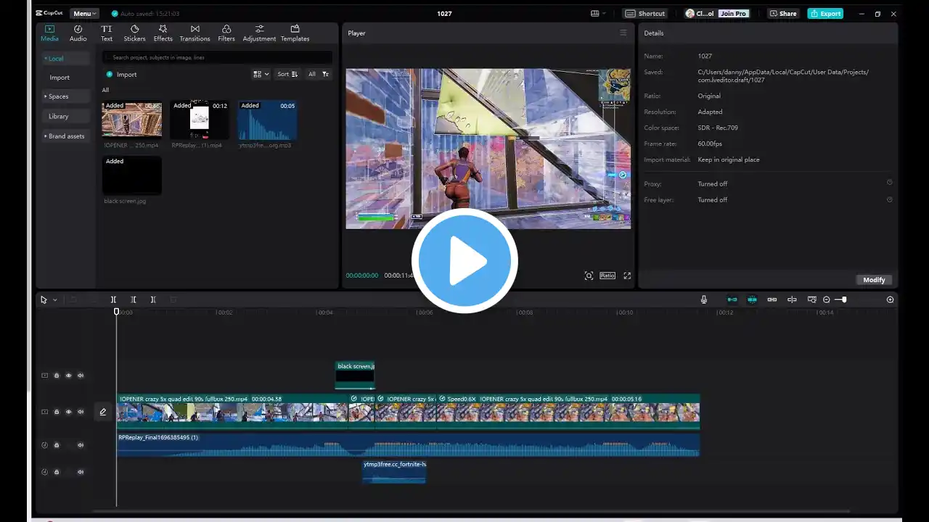Screen dimensions: 929x522
Task: Mute the main video track
Action: coord(81,412)
